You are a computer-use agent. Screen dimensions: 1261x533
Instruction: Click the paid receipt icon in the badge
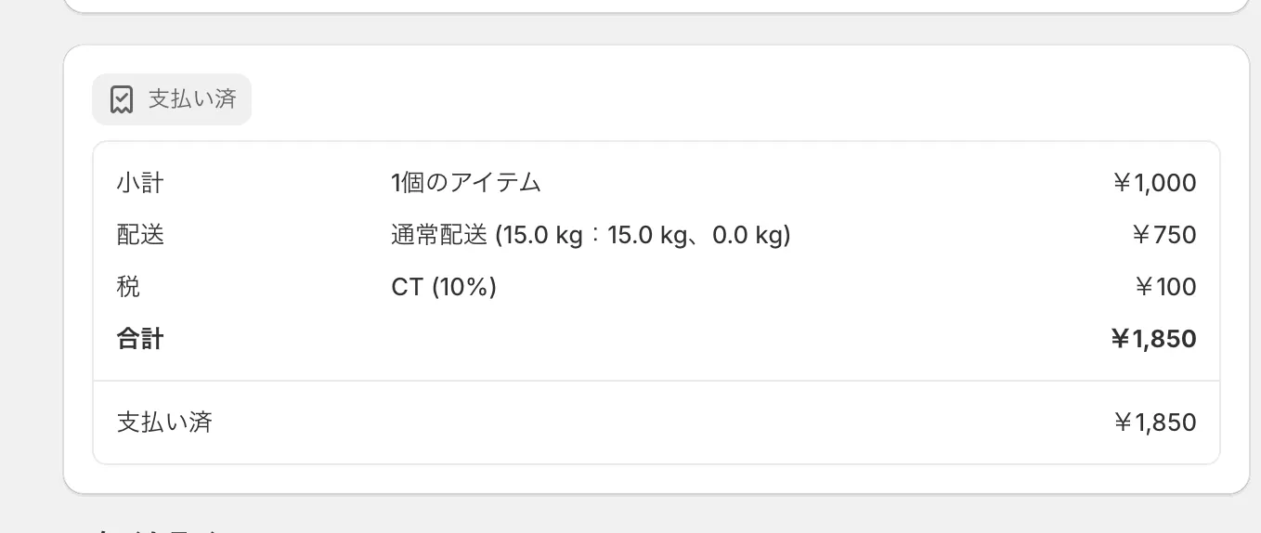(x=121, y=99)
